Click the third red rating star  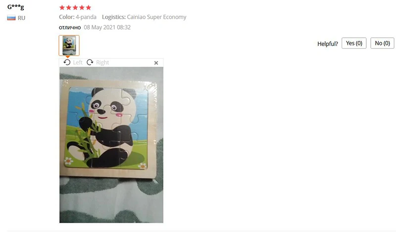(x=75, y=7)
